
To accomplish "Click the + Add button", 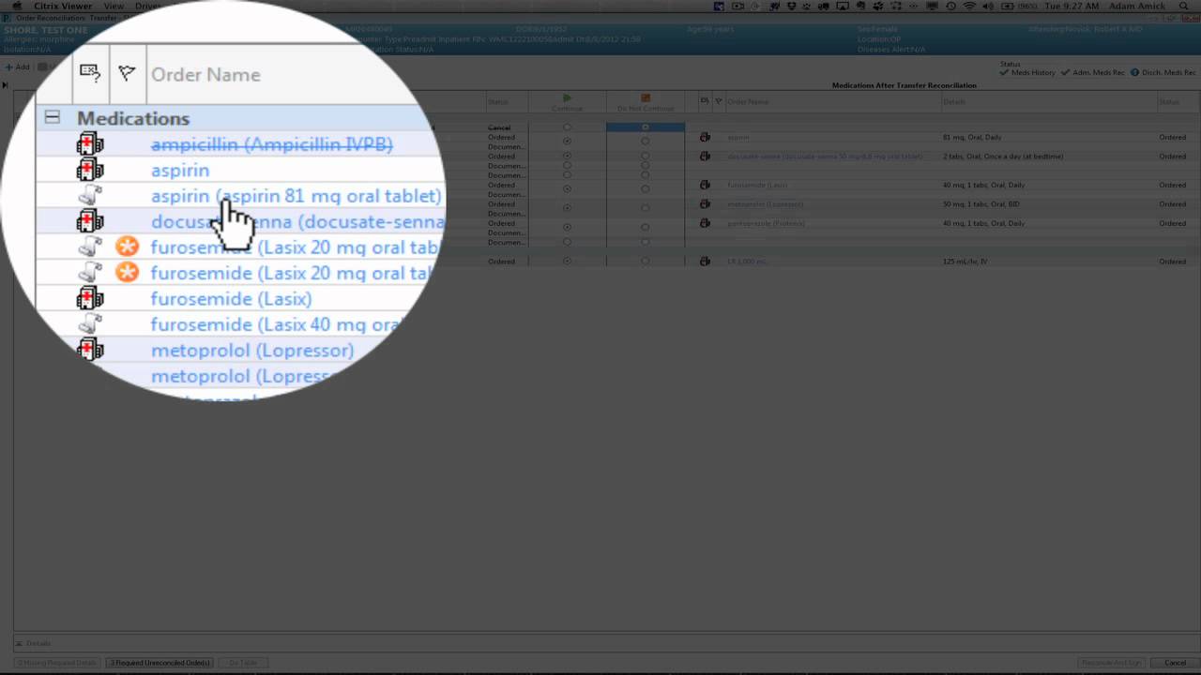I will [17, 67].
